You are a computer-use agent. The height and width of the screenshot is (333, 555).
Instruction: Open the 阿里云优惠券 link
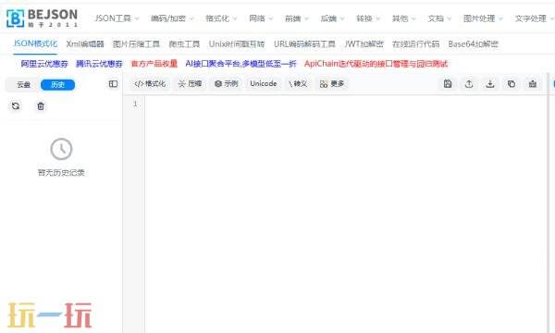coord(44,64)
